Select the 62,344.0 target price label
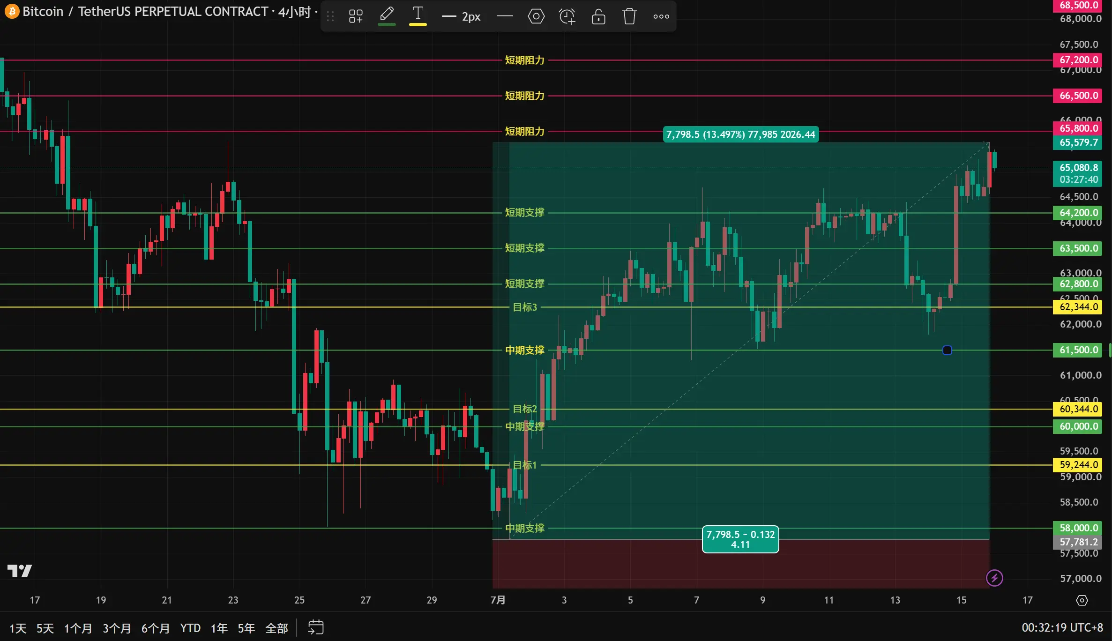The image size is (1112, 641). tap(1078, 307)
